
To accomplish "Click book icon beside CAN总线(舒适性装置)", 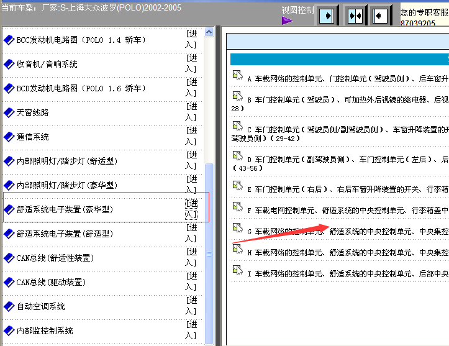I will [x=9, y=258].
